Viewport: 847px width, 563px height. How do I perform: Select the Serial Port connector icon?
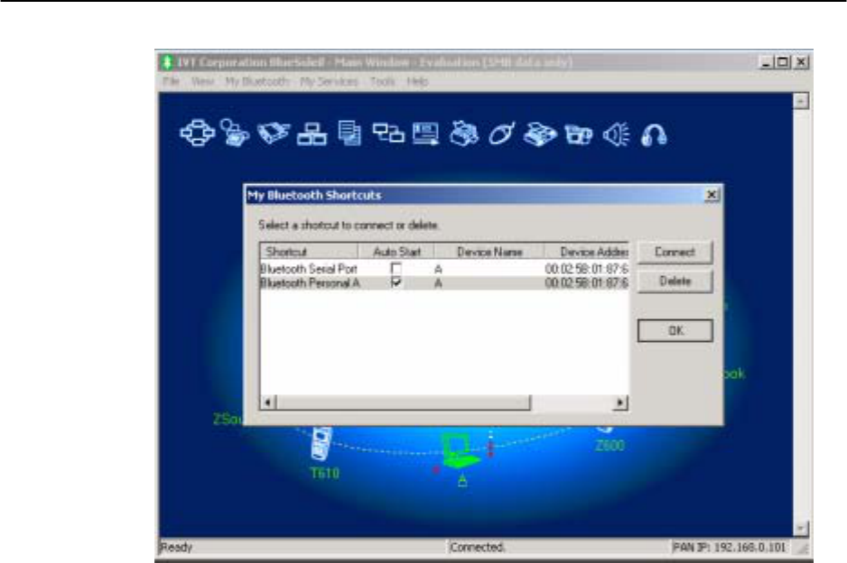pos(274,133)
